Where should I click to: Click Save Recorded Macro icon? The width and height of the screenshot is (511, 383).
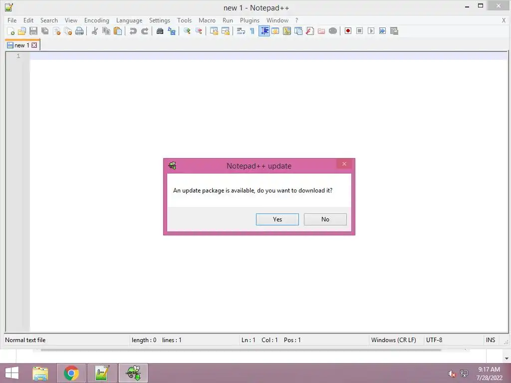point(394,31)
